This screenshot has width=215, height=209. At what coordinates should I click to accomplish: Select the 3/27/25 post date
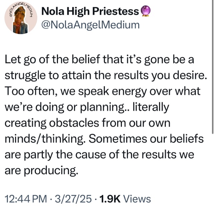pos(73,199)
